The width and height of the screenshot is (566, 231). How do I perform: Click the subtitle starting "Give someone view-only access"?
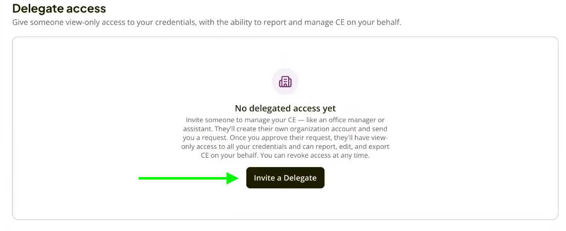[x=206, y=22]
